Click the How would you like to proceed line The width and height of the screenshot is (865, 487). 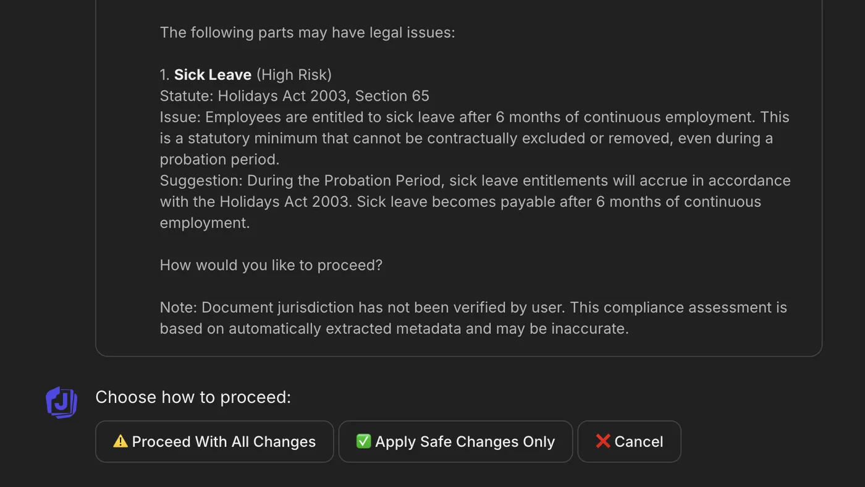coord(271,265)
